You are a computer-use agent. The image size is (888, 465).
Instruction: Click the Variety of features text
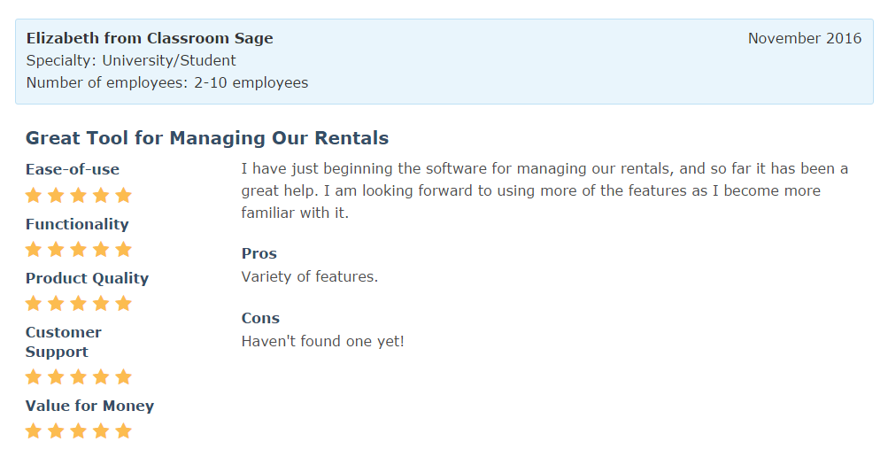[x=310, y=276]
